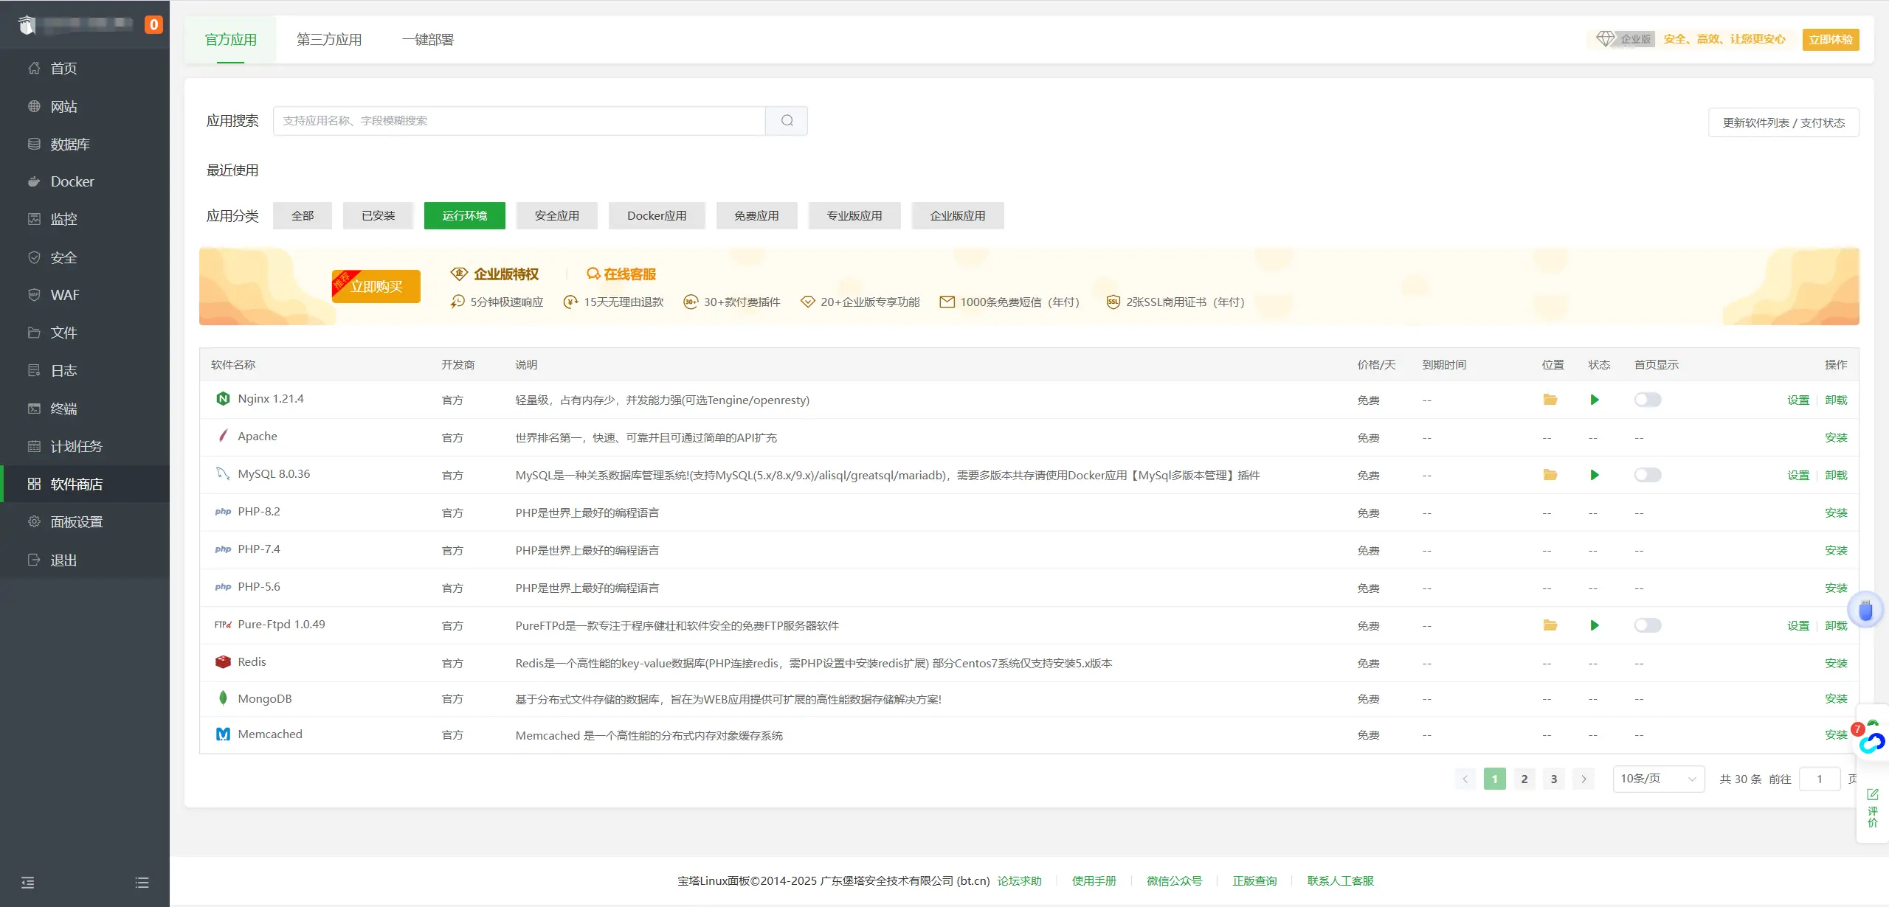Click the search magnifier icon
The width and height of the screenshot is (1889, 907).
coord(787,121)
